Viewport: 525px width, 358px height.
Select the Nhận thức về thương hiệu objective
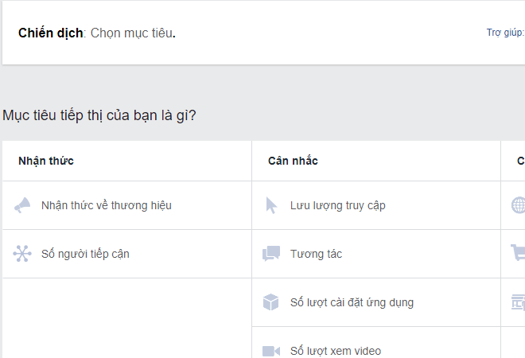click(x=127, y=205)
